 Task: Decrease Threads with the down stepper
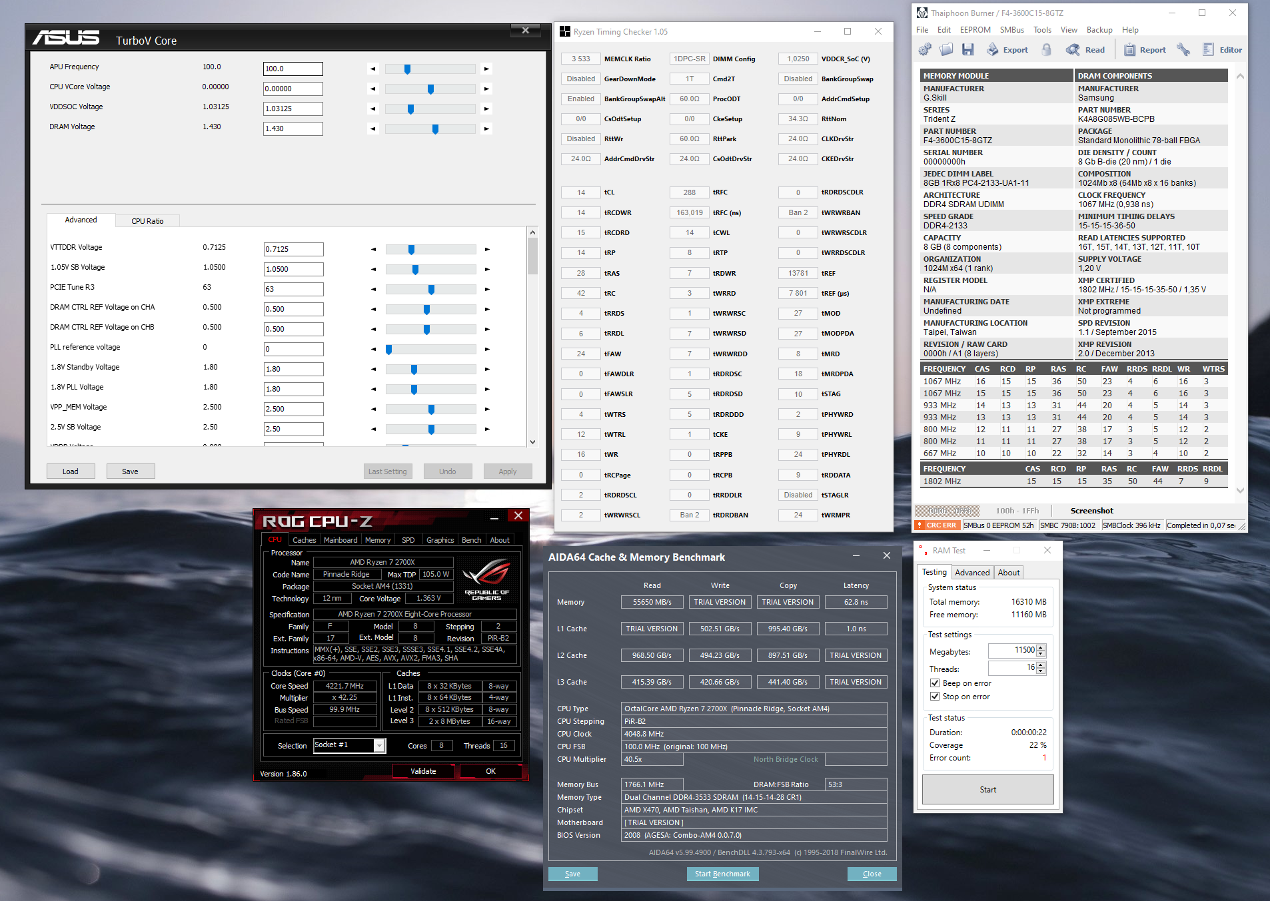1041,671
